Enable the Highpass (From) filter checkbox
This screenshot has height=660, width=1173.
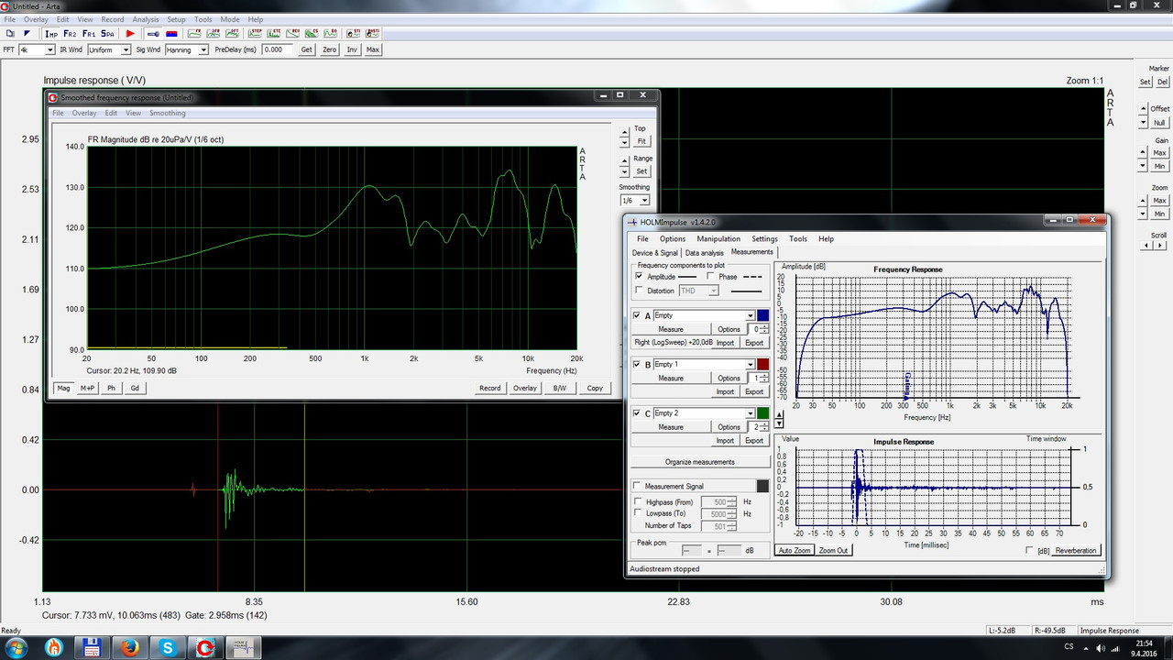point(639,501)
